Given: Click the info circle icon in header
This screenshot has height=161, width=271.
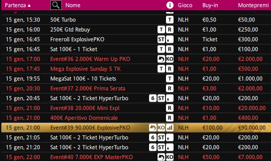Looking at the screenshot, I should [x=170, y=5].
